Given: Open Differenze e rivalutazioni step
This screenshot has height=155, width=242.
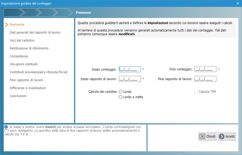Looking at the screenshot, I should 28,88.
